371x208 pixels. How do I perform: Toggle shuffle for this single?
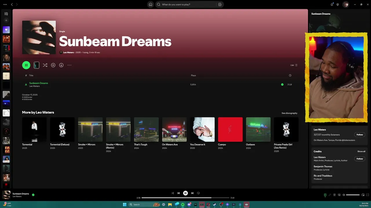click(45, 65)
